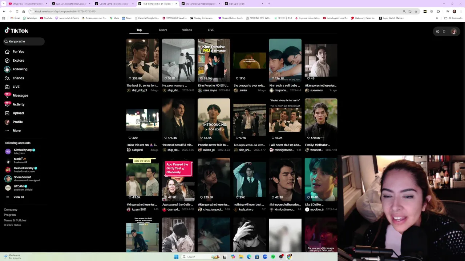Open the video with 977K likes

click(x=249, y=120)
